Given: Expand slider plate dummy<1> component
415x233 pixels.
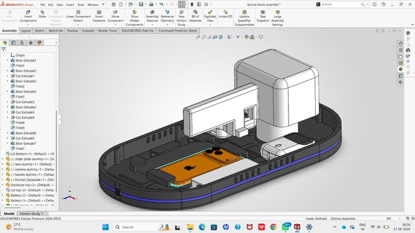Looking at the screenshot, I should pos(3,159).
